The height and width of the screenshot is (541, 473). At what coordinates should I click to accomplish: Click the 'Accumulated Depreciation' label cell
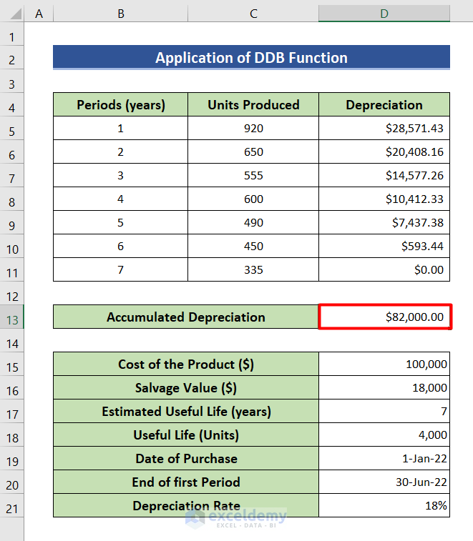[186, 317]
